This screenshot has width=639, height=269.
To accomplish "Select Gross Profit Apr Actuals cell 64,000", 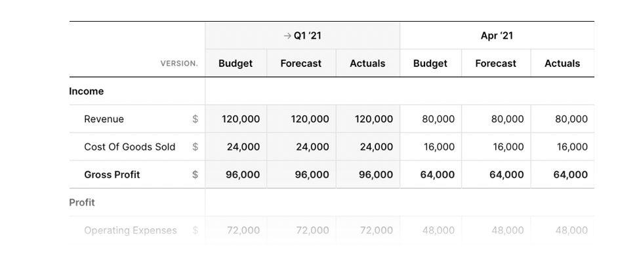I will [x=563, y=175].
